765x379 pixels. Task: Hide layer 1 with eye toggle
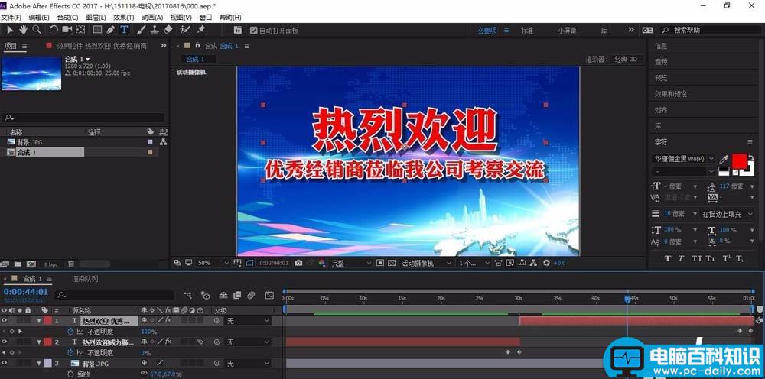(x=5, y=320)
